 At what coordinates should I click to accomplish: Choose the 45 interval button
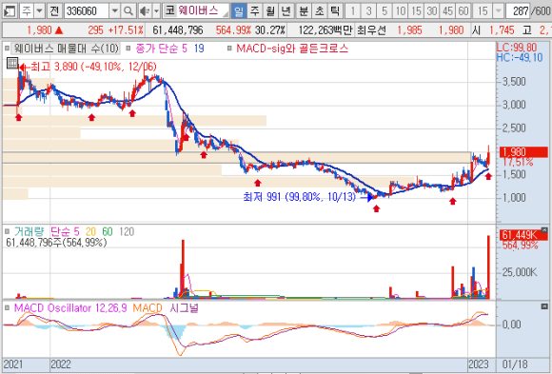click(448, 10)
